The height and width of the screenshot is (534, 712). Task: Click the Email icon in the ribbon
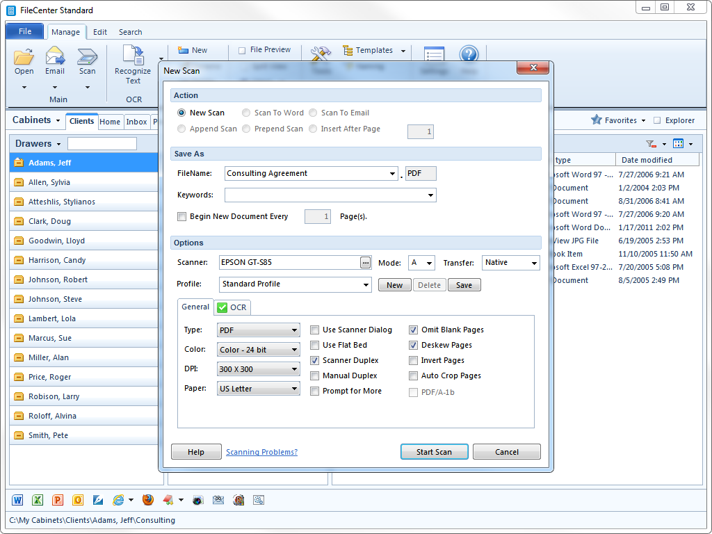pyautogui.click(x=55, y=58)
